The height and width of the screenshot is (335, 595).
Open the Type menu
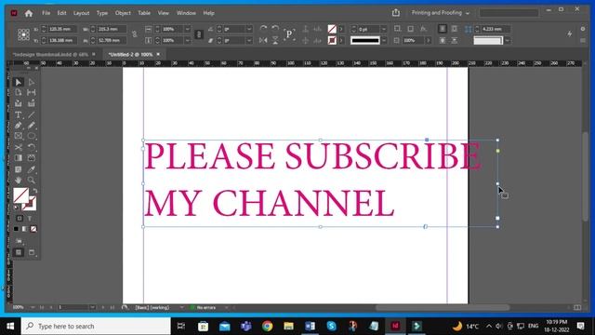(102, 13)
